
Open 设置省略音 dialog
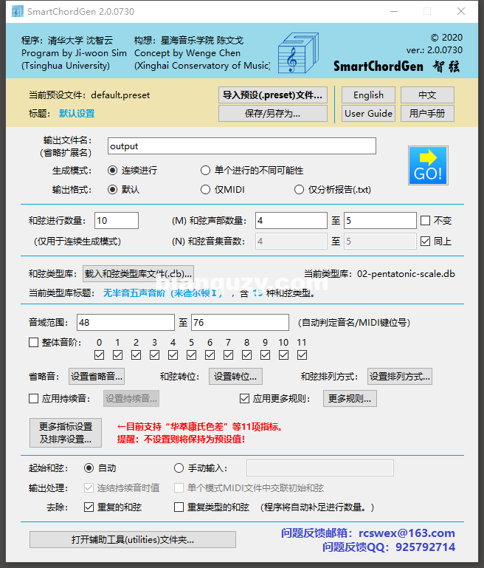pyautogui.click(x=97, y=377)
